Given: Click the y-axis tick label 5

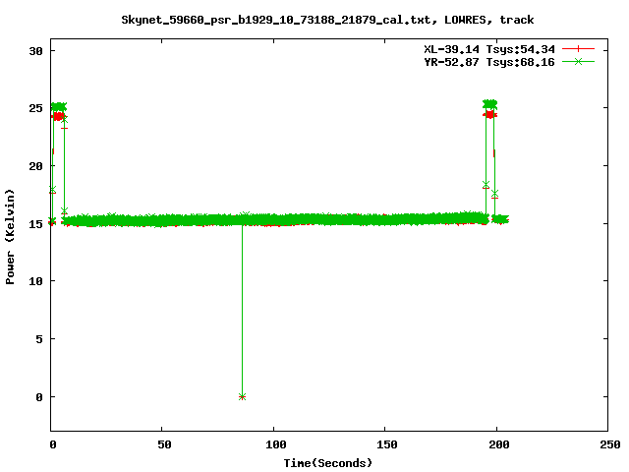Looking at the screenshot, I should click(x=39, y=339).
